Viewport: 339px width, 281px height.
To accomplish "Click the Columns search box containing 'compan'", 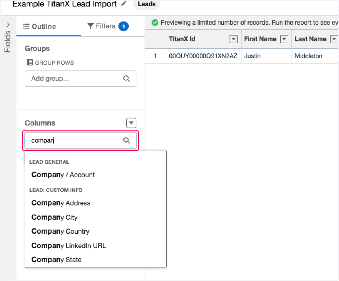I will tap(81, 140).
